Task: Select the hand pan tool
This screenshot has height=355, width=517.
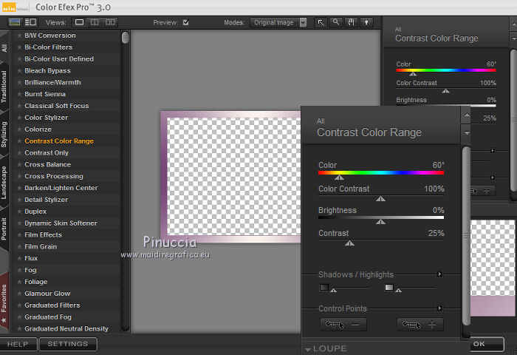Action: [x=351, y=22]
